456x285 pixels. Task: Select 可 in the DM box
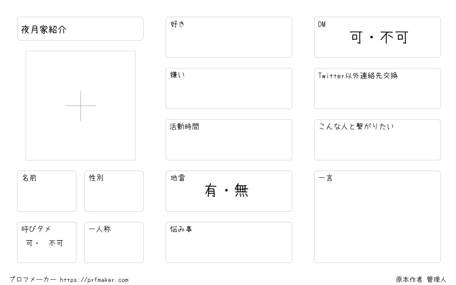point(356,38)
